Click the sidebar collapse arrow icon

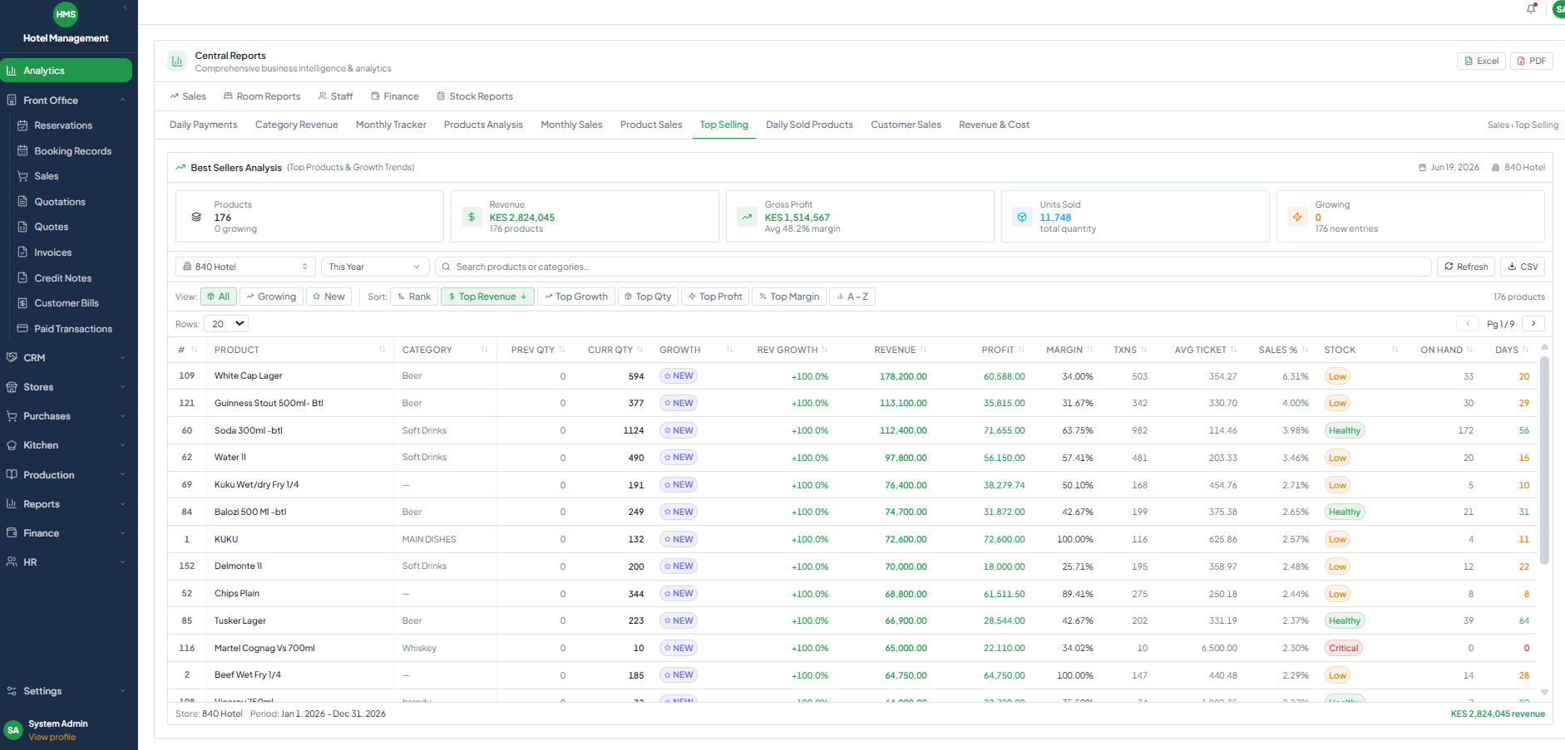click(x=125, y=7)
